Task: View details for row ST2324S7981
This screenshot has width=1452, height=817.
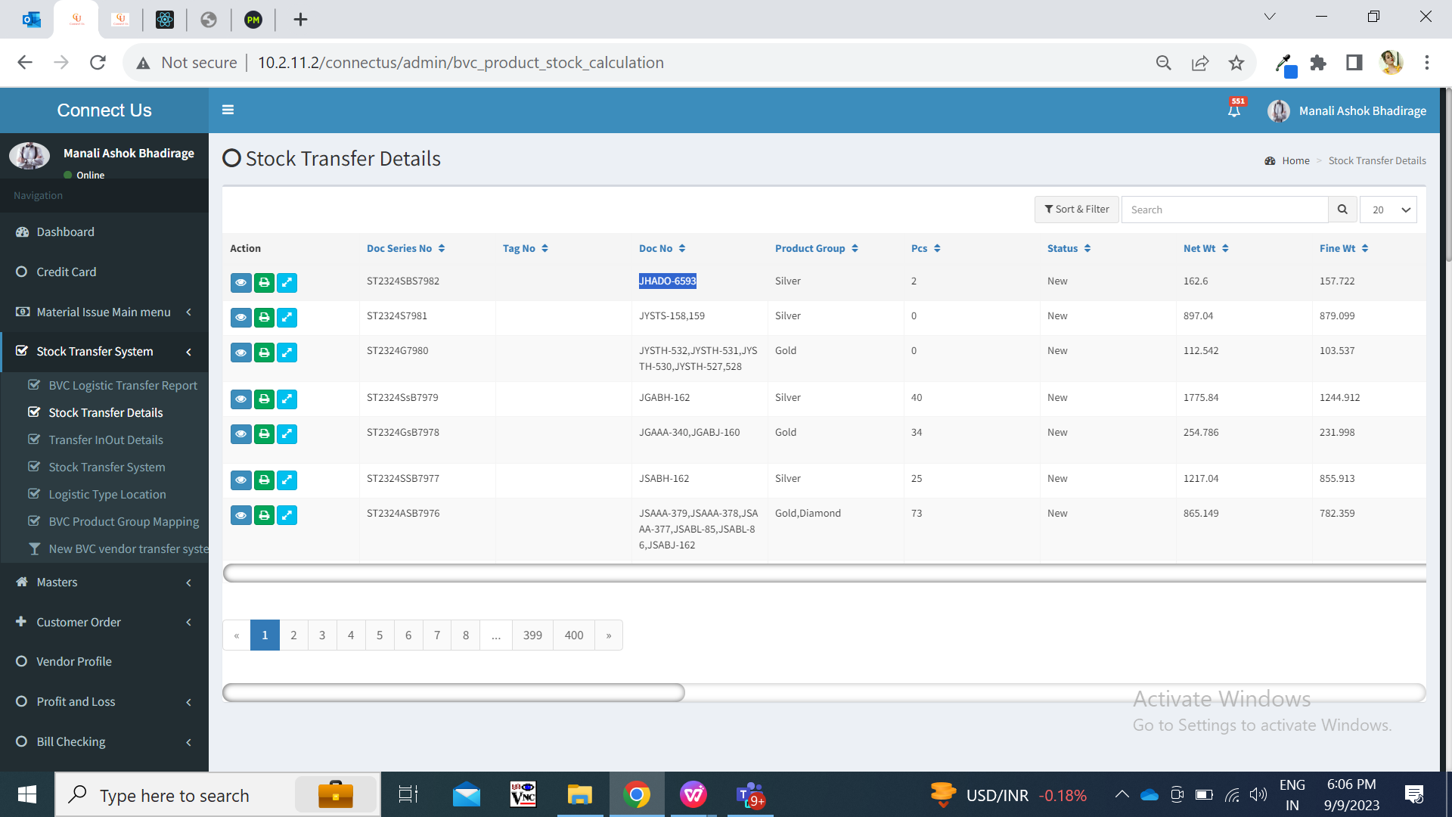Action: [x=240, y=318]
